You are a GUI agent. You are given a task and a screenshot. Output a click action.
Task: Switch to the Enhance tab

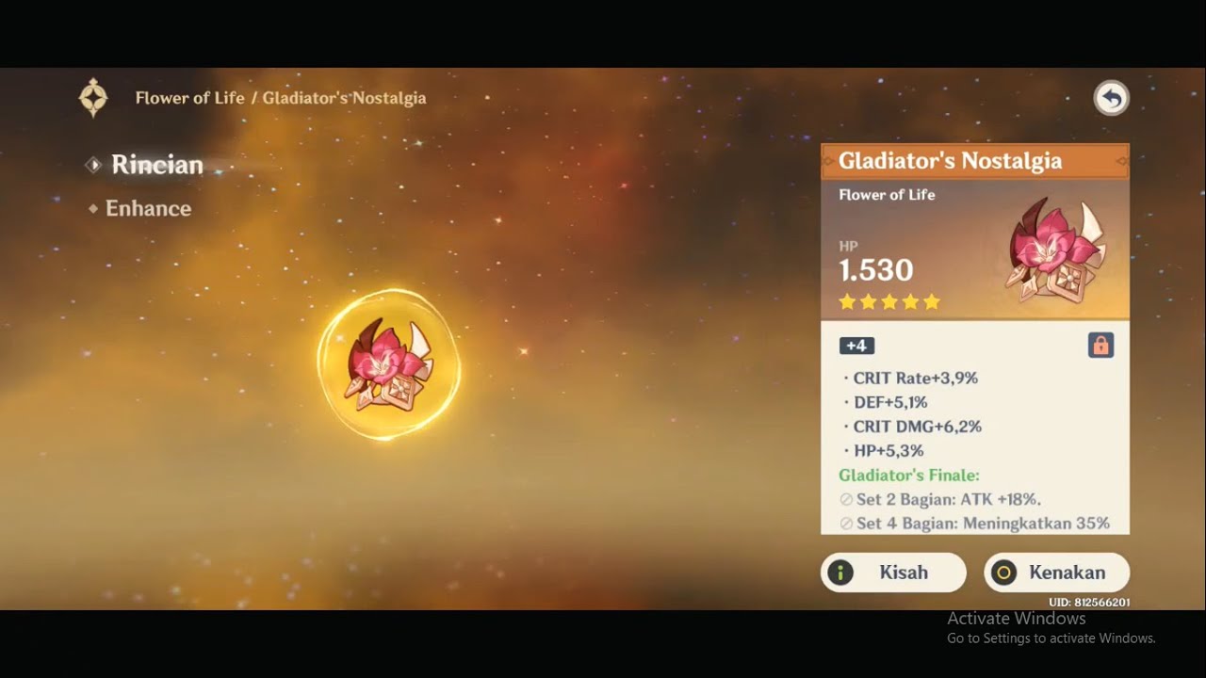coord(148,208)
